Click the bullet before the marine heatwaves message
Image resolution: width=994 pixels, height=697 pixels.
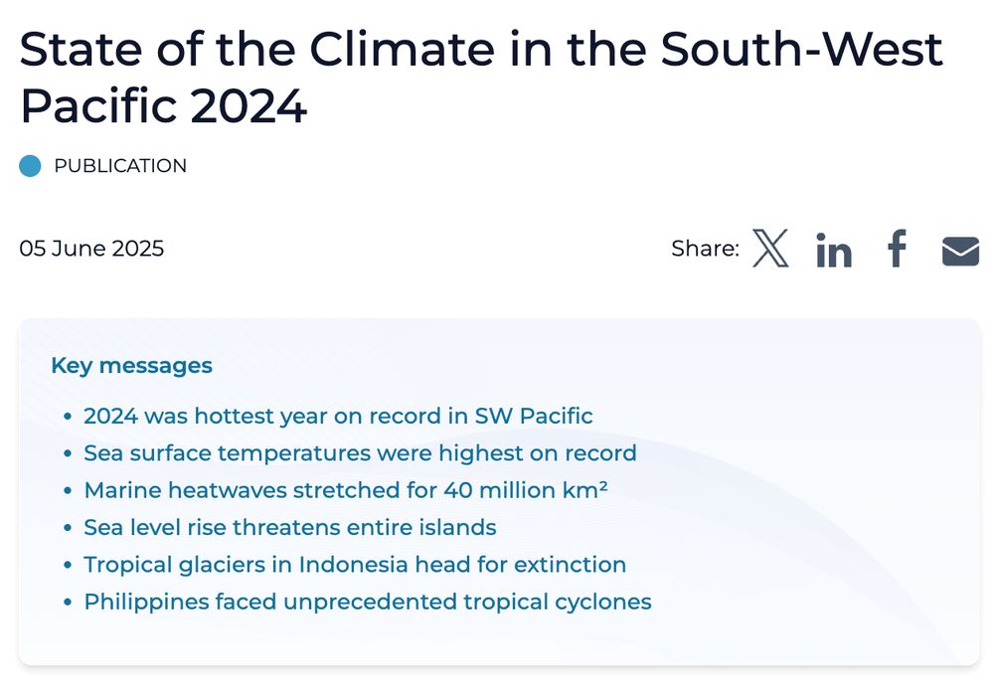click(68, 491)
